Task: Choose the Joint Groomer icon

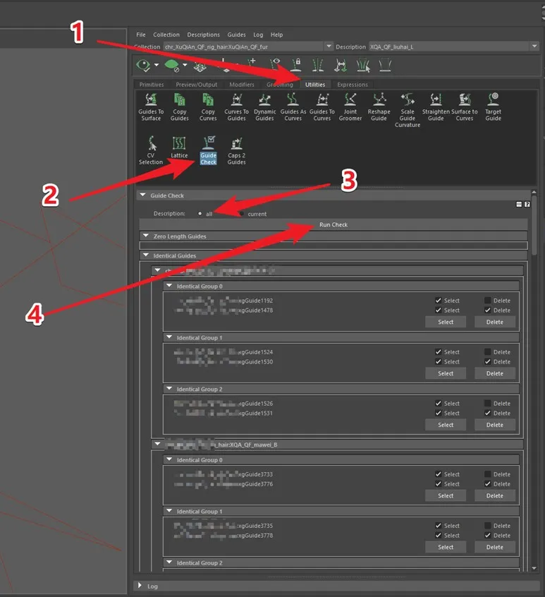Action: point(350,100)
